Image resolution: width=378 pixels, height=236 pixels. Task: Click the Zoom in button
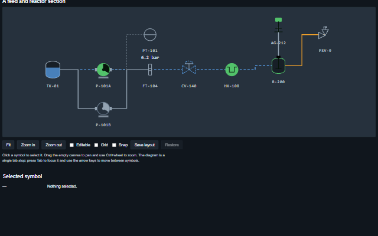coord(28,145)
